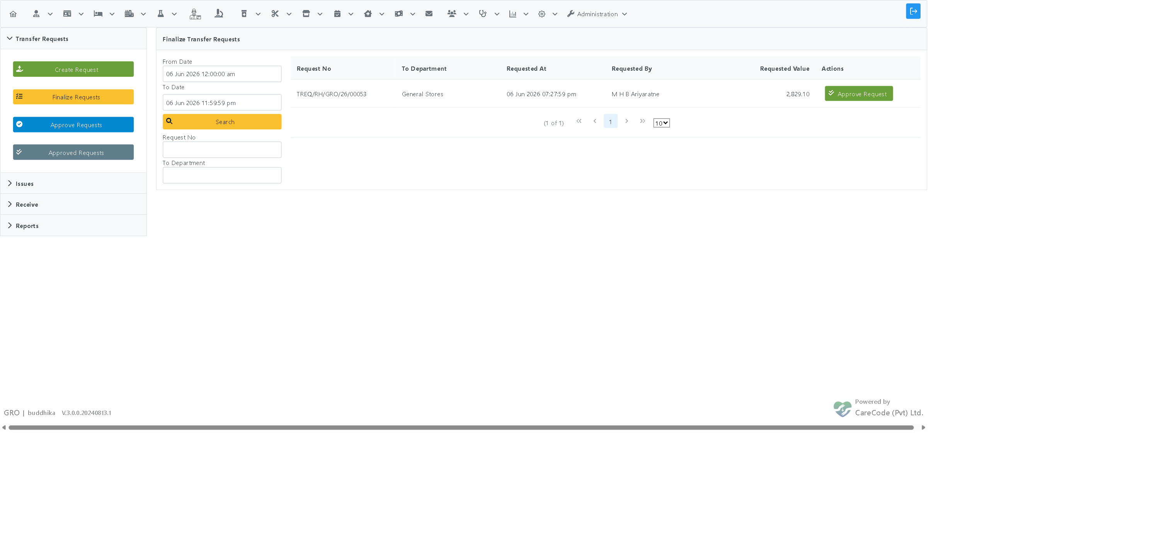The width and height of the screenshot is (1159, 539).
Task: Expand the Reports section
Action: [x=73, y=225]
